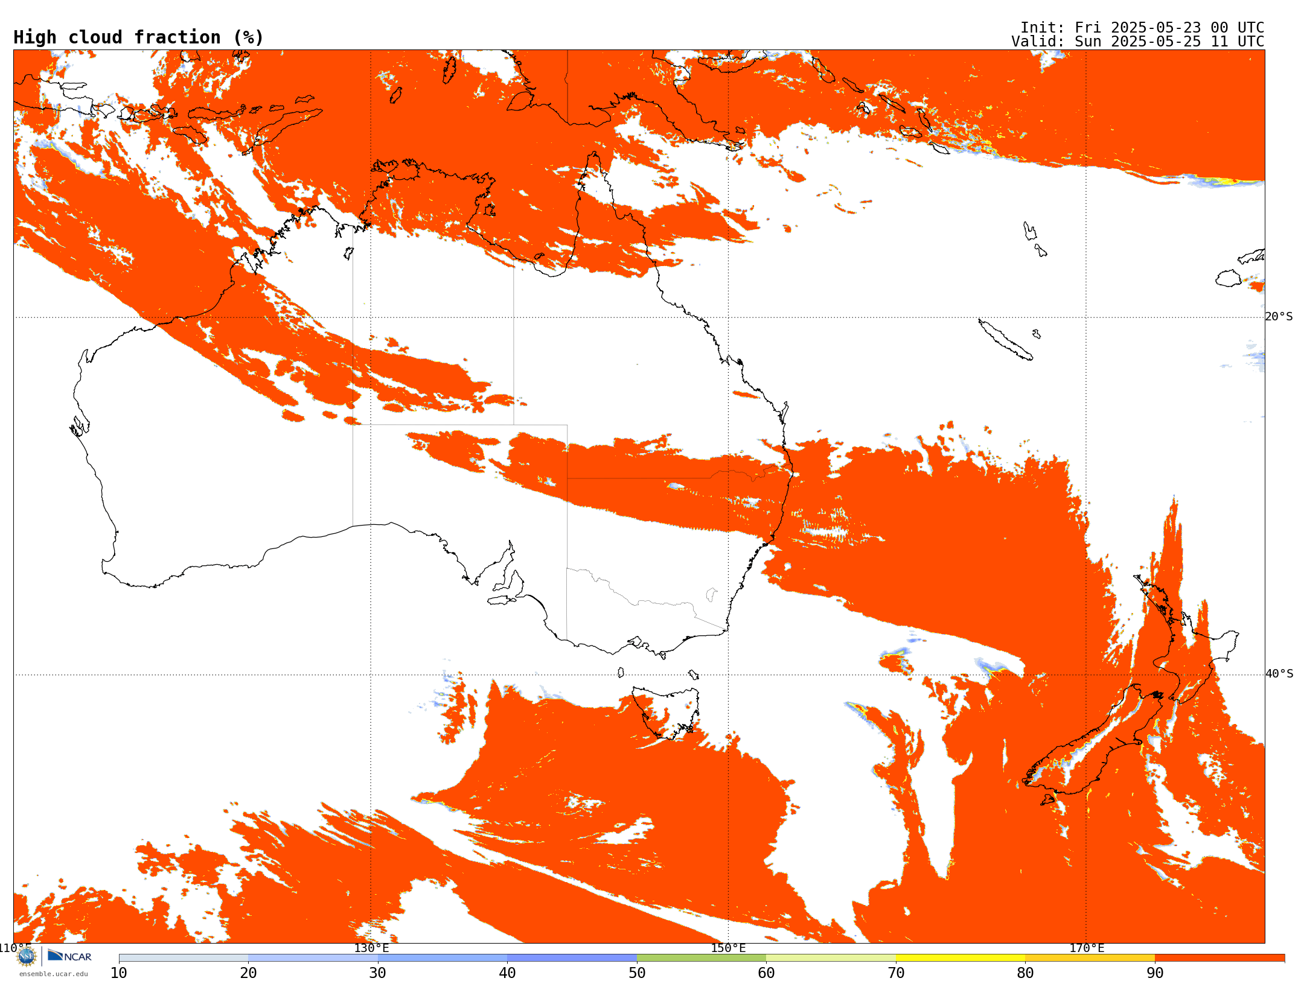
Task: Click the 150°E longitude label
Action: point(728,948)
